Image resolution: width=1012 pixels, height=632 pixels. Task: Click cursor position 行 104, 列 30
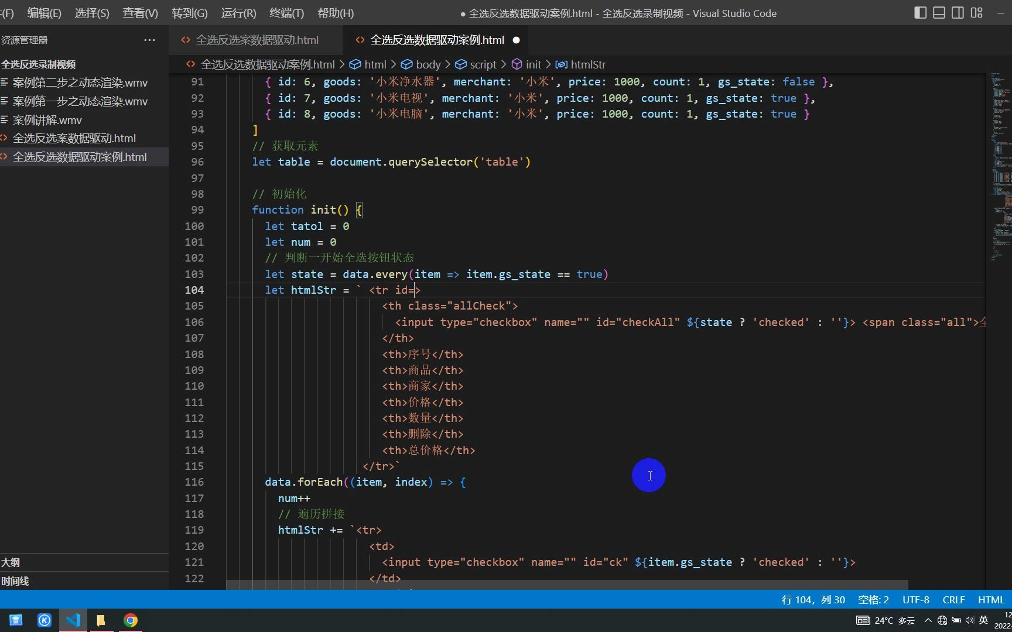click(813, 600)
